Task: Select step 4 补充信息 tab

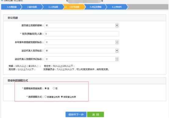Action: (x=74, y=7)
